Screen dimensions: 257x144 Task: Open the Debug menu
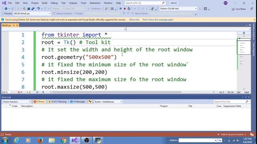pyautogui.click(x=54, y=3)
